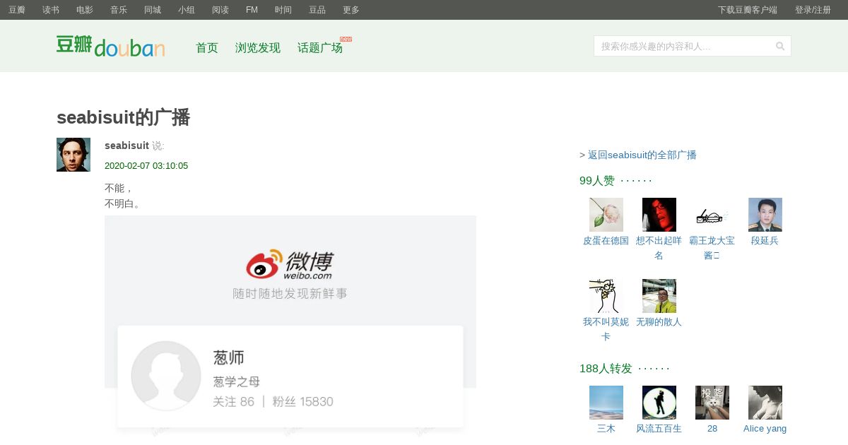848x445 pixels.
Task: Click name link 我不叫莫妮卡
Action: 606,329
